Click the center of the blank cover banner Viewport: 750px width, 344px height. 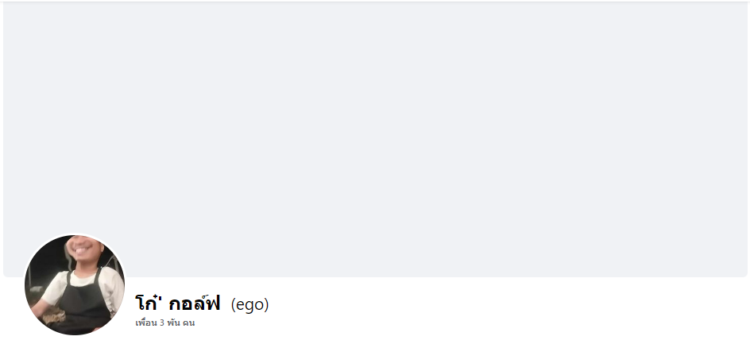375,140
